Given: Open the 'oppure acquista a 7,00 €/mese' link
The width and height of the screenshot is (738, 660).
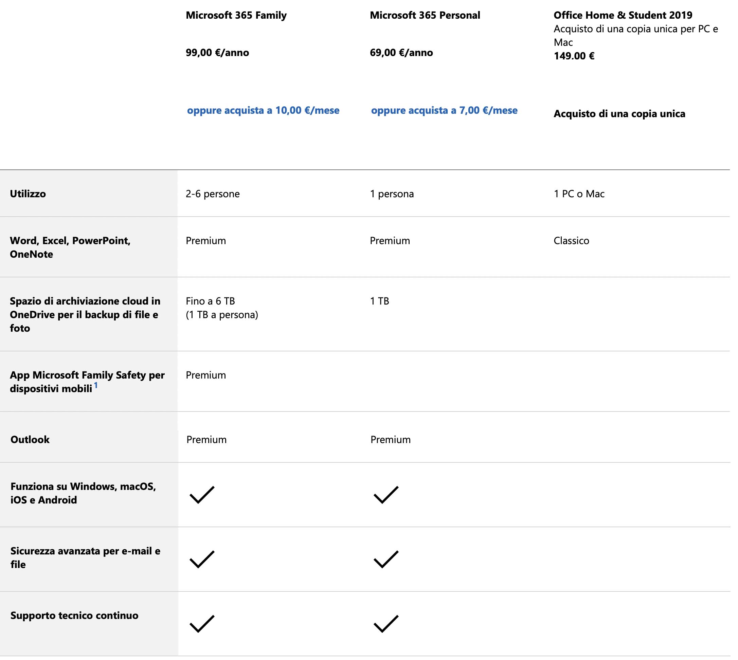Looking at the screenshot, I should coord(444,110).
